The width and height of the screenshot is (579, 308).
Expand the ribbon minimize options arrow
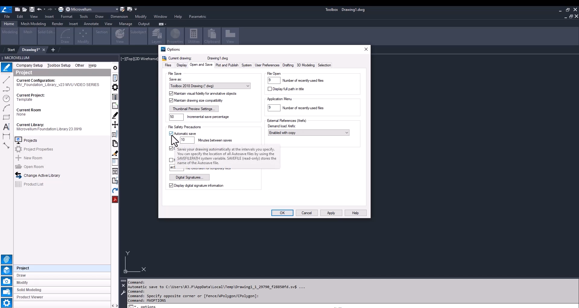point(166,24)
